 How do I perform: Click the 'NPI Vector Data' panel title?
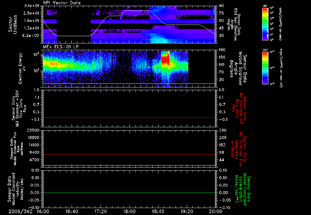(62, 3)
